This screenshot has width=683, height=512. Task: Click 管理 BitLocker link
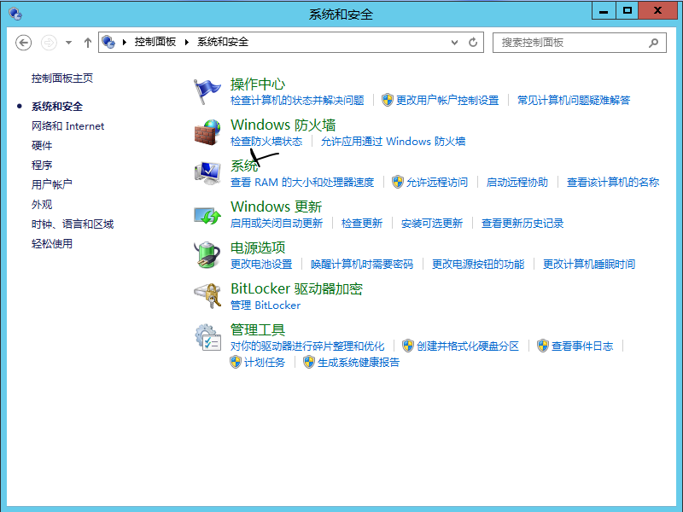click(266, 305)
